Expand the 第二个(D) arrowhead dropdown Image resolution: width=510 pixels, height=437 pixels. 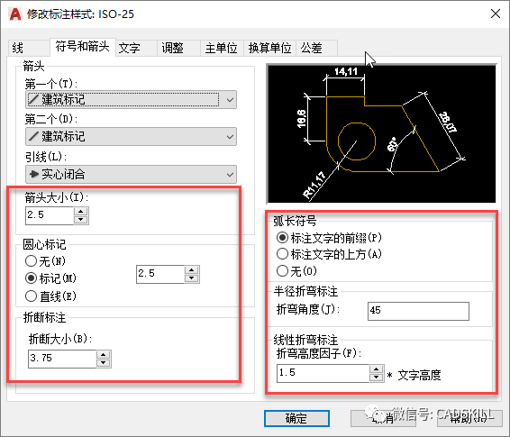131,137
